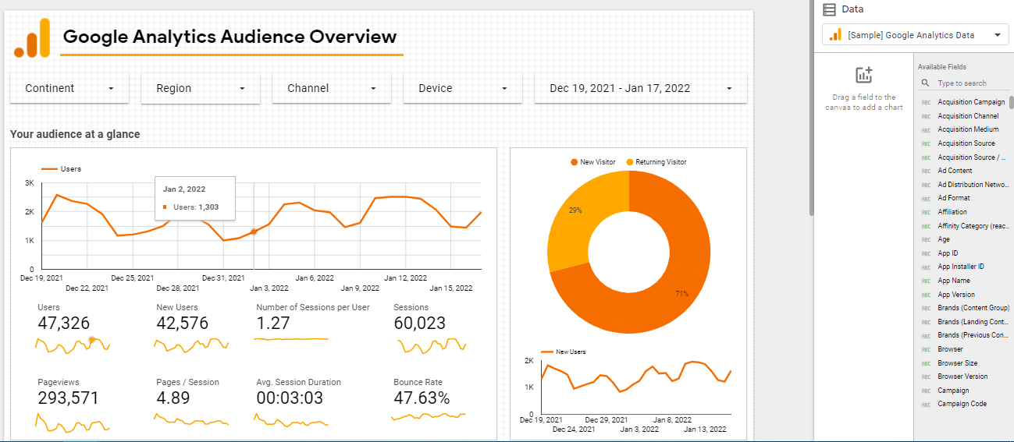Click the New Visitor legend swatch

pos(574,162)
